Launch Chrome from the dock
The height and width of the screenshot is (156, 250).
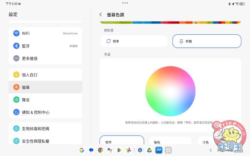coord(100,150)
